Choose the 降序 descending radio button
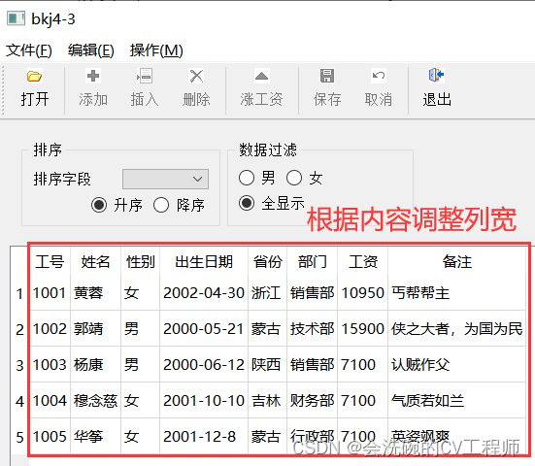 (161, 205)
